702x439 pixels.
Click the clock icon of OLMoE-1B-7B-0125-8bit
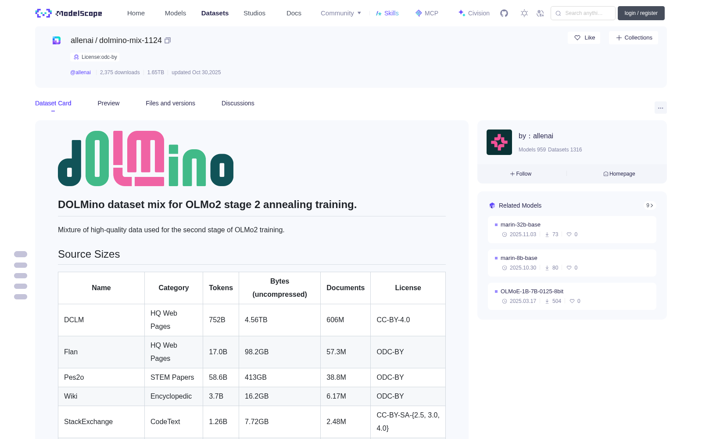click(x=505, y=301)
